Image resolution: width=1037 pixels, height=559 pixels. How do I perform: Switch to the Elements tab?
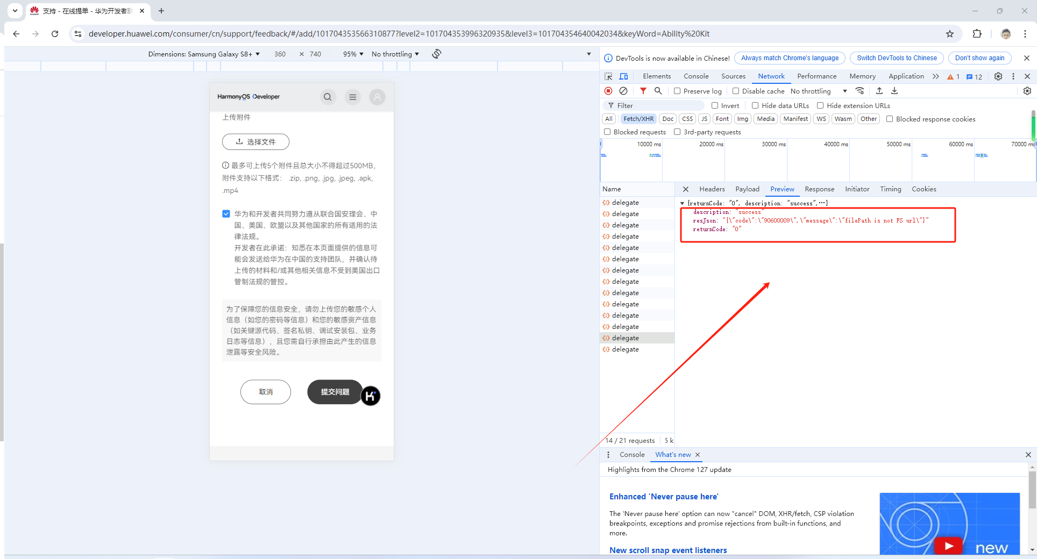(657, 76)
